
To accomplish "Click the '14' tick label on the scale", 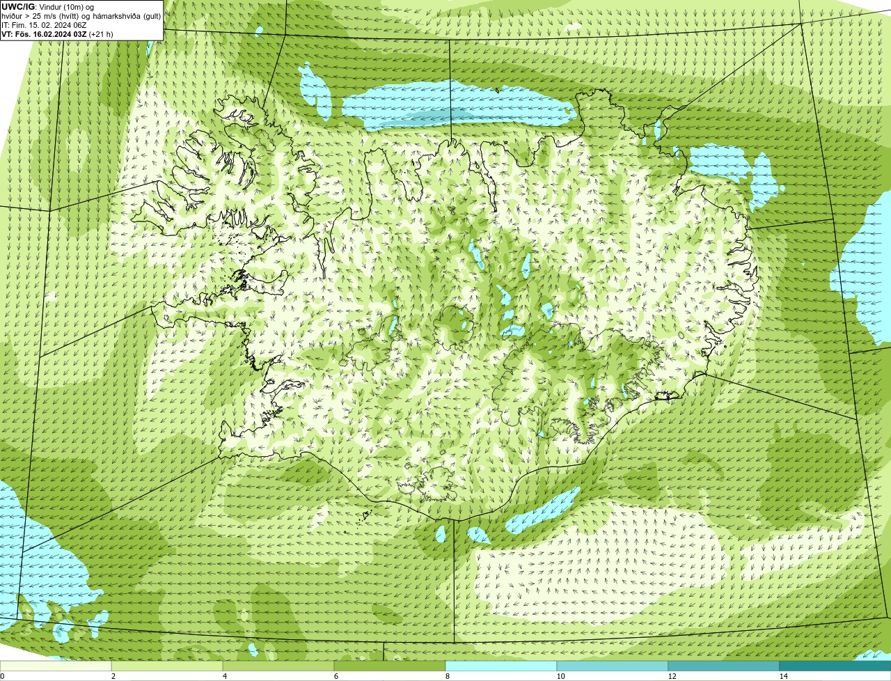I will click(783, 676).
